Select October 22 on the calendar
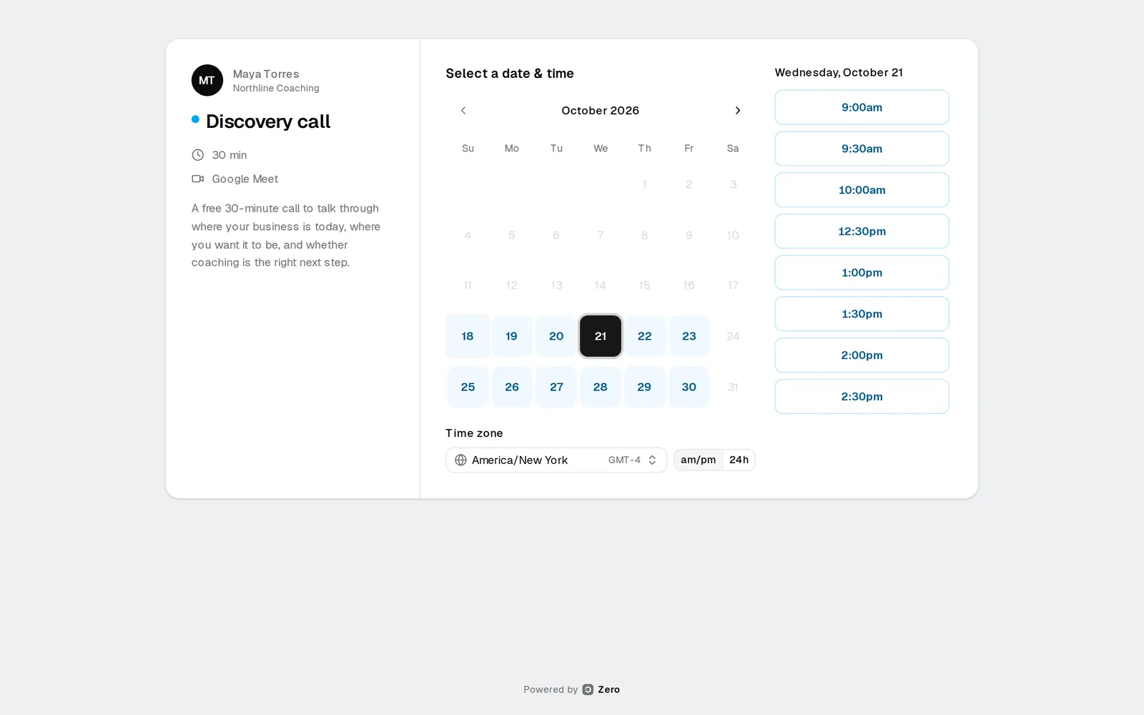This screenshot has height=715, width=1144. 644,336
